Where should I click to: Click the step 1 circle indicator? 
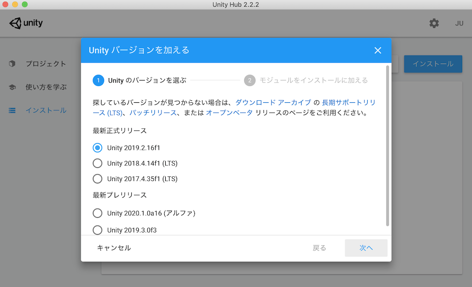click(99, 80)
